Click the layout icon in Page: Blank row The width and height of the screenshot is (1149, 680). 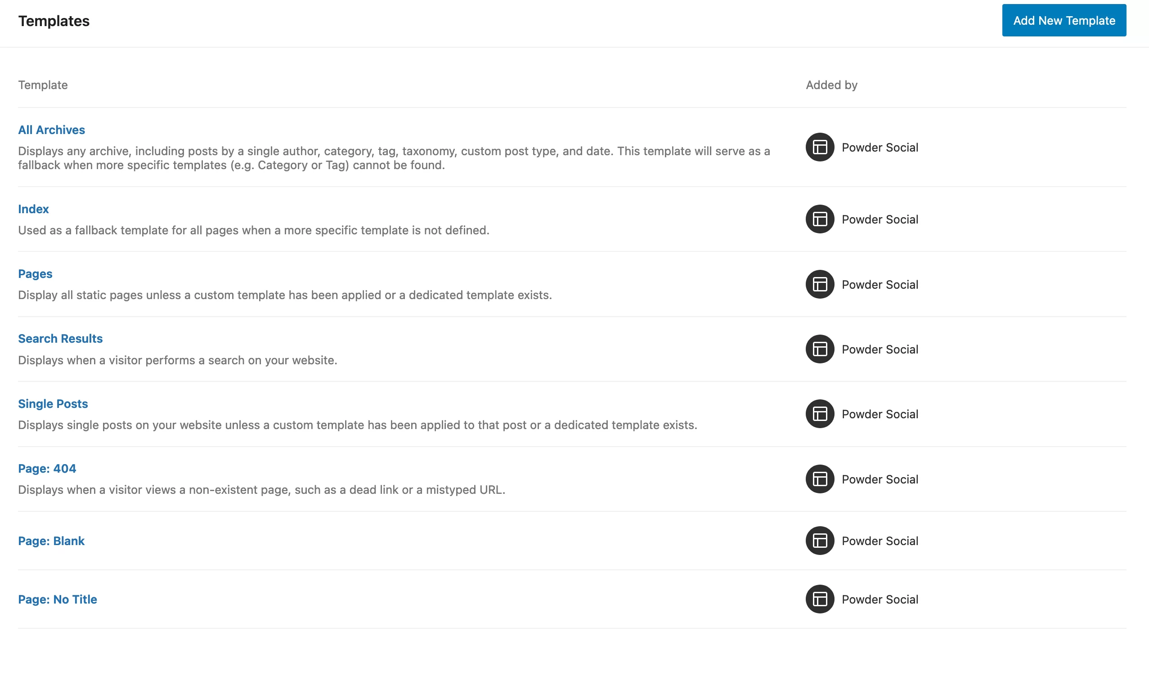click(x=820, y=541)
